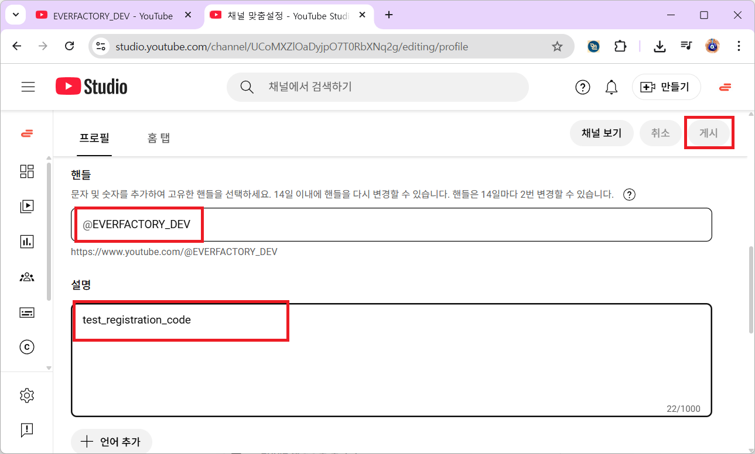Open Chrome three-dot menu

coord(739,46)
